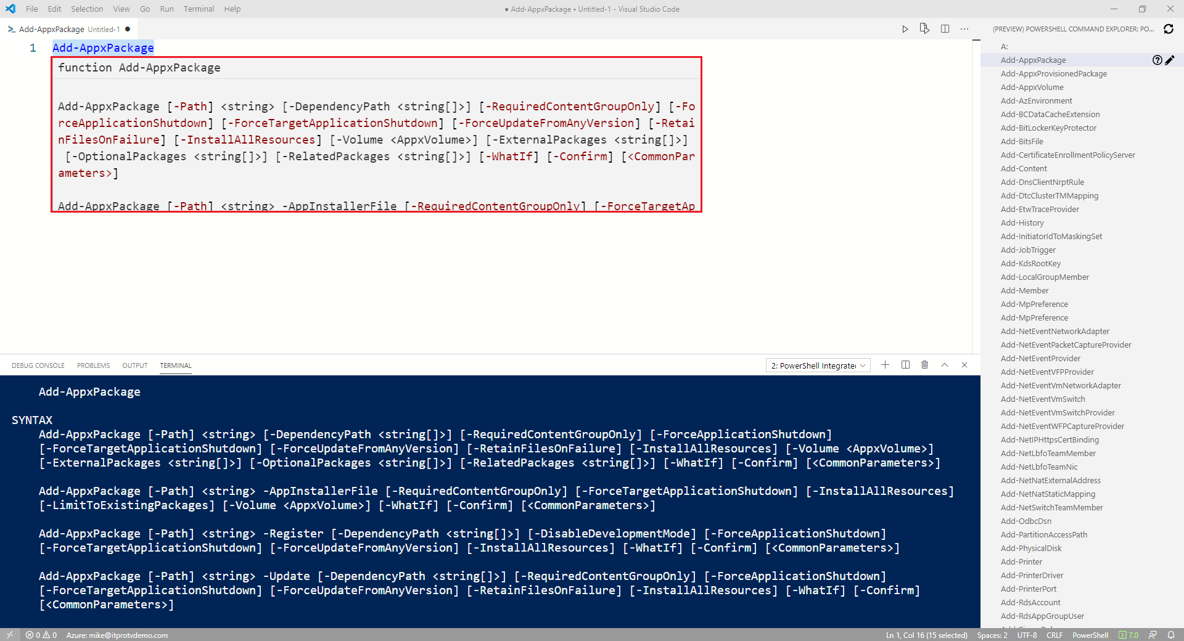Switch to the Debug Console tab
The height and width of the screenshot is (641, 1184).
pos(38,365)
